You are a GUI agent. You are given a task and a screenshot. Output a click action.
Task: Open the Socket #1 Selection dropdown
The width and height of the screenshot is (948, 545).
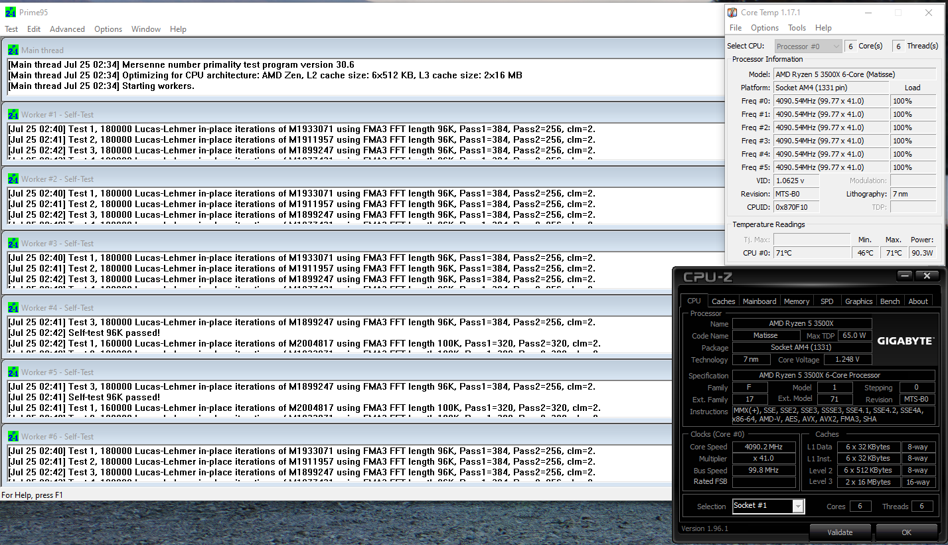pyautogui.click(x=768, y=506)
